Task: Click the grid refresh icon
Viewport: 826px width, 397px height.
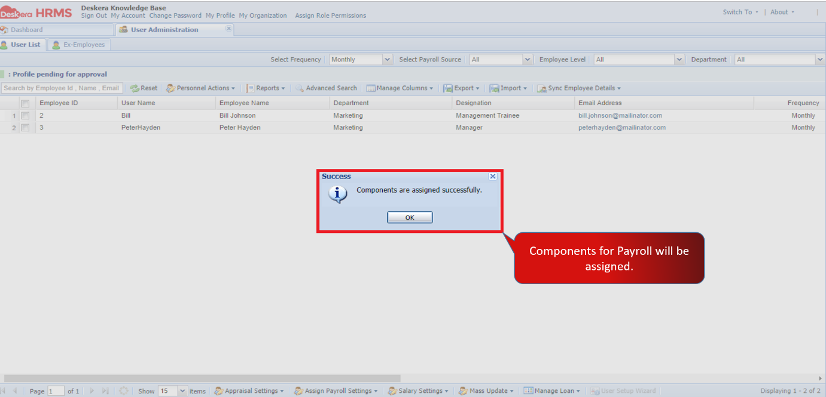Action: (x=124, y=391)
